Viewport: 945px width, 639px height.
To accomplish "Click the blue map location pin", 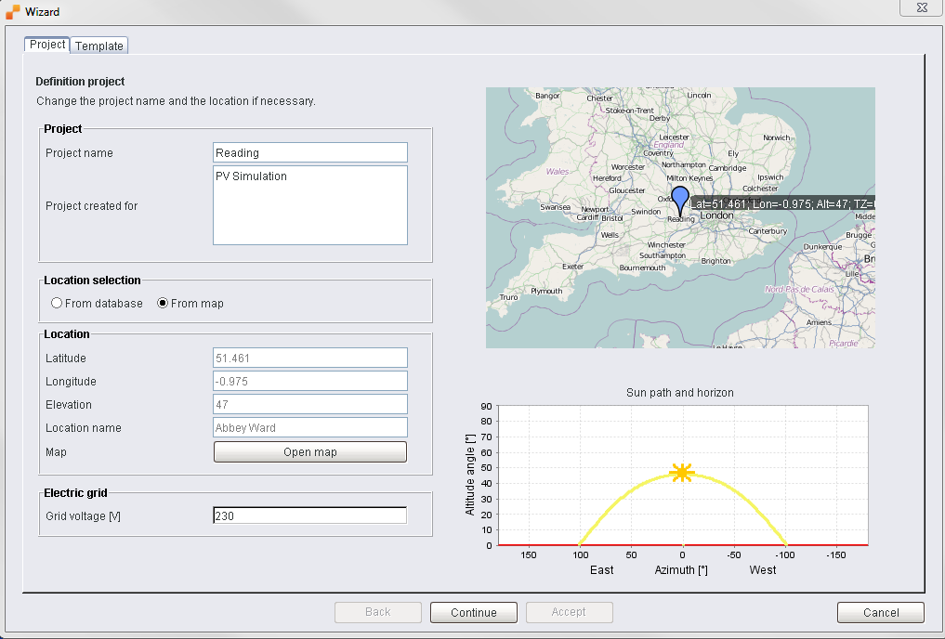I will pos(680,199).
